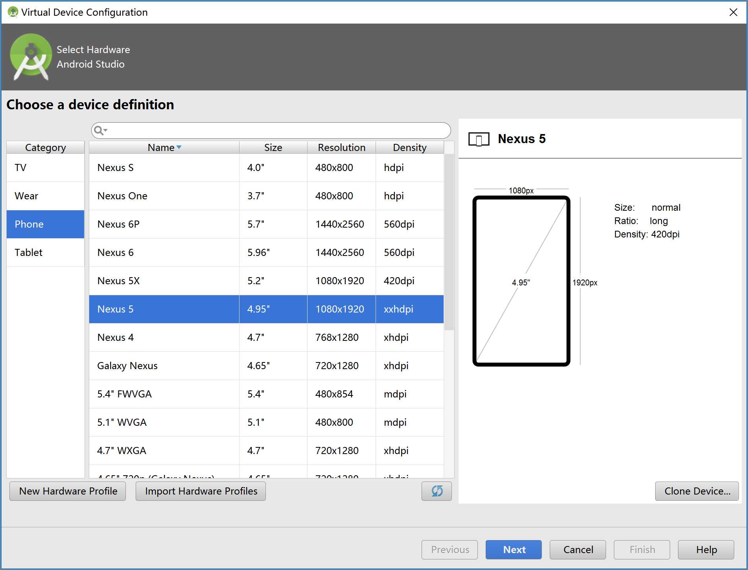Select the Tablet category

tap(45, 252)
